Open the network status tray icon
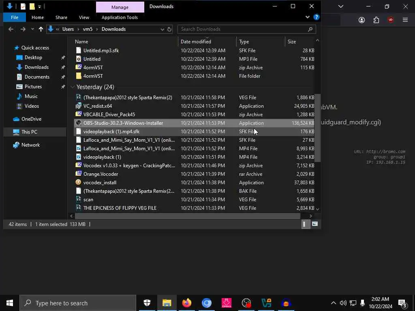 pos(353,303)
